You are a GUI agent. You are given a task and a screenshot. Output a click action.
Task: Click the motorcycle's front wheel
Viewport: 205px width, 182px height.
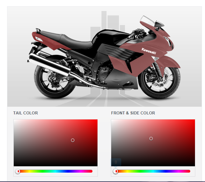coord(159,79)
